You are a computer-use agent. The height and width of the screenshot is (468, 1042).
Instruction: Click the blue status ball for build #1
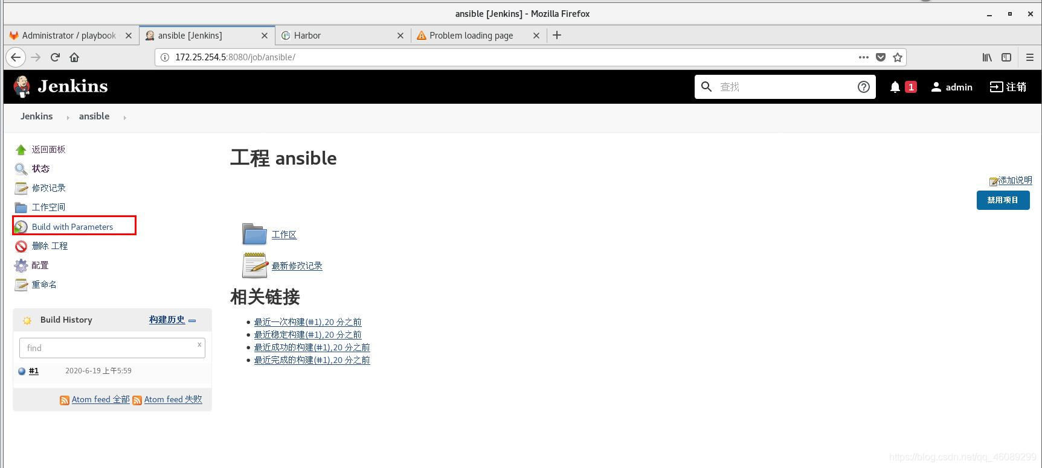point(22,372)
